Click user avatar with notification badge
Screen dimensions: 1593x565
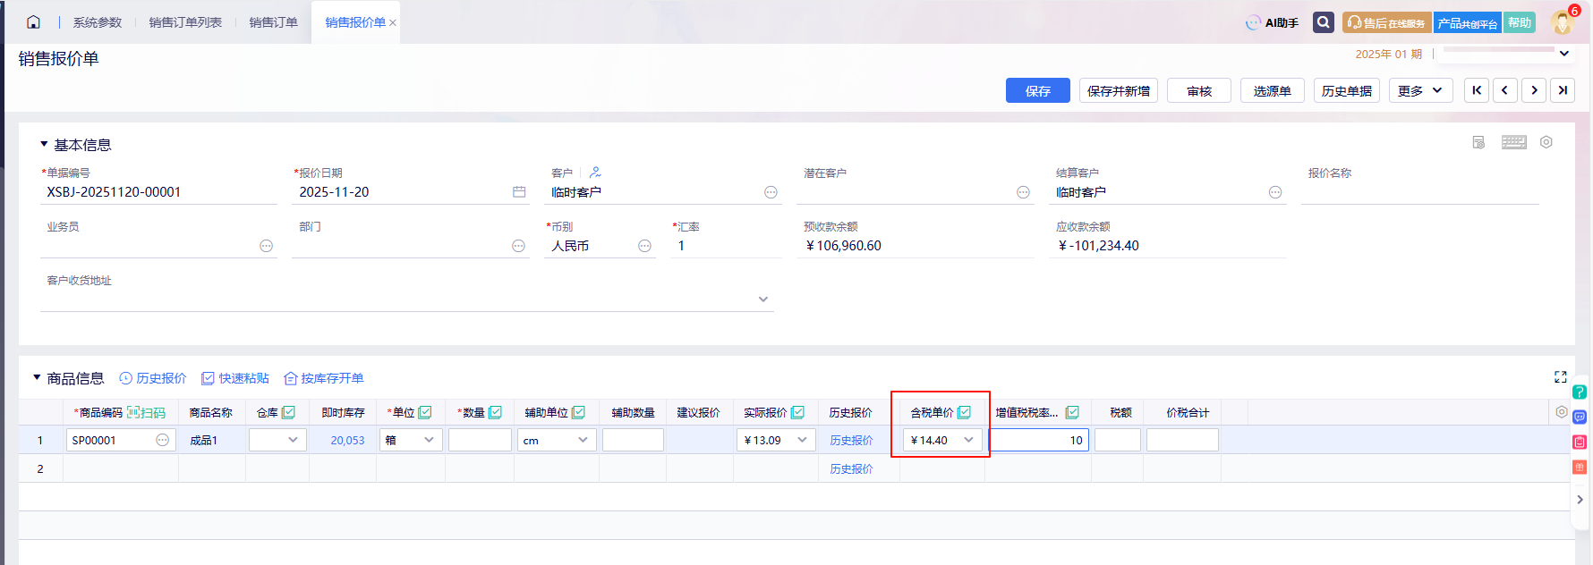[1564, 21]
